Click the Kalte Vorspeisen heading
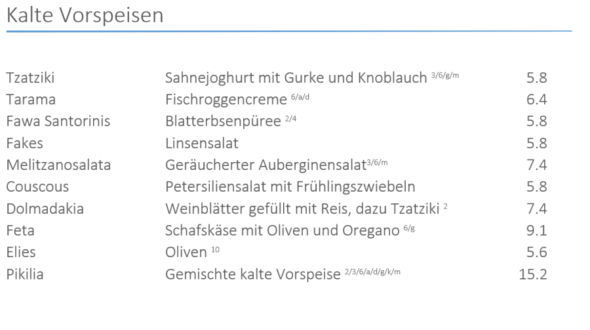 coord(85,16)
